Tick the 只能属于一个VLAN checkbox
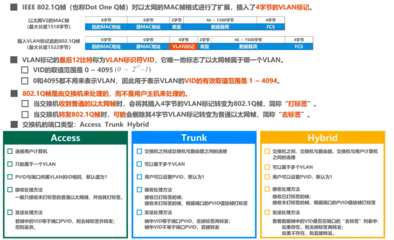Viewport: 394px width, 240px height. 10,164
